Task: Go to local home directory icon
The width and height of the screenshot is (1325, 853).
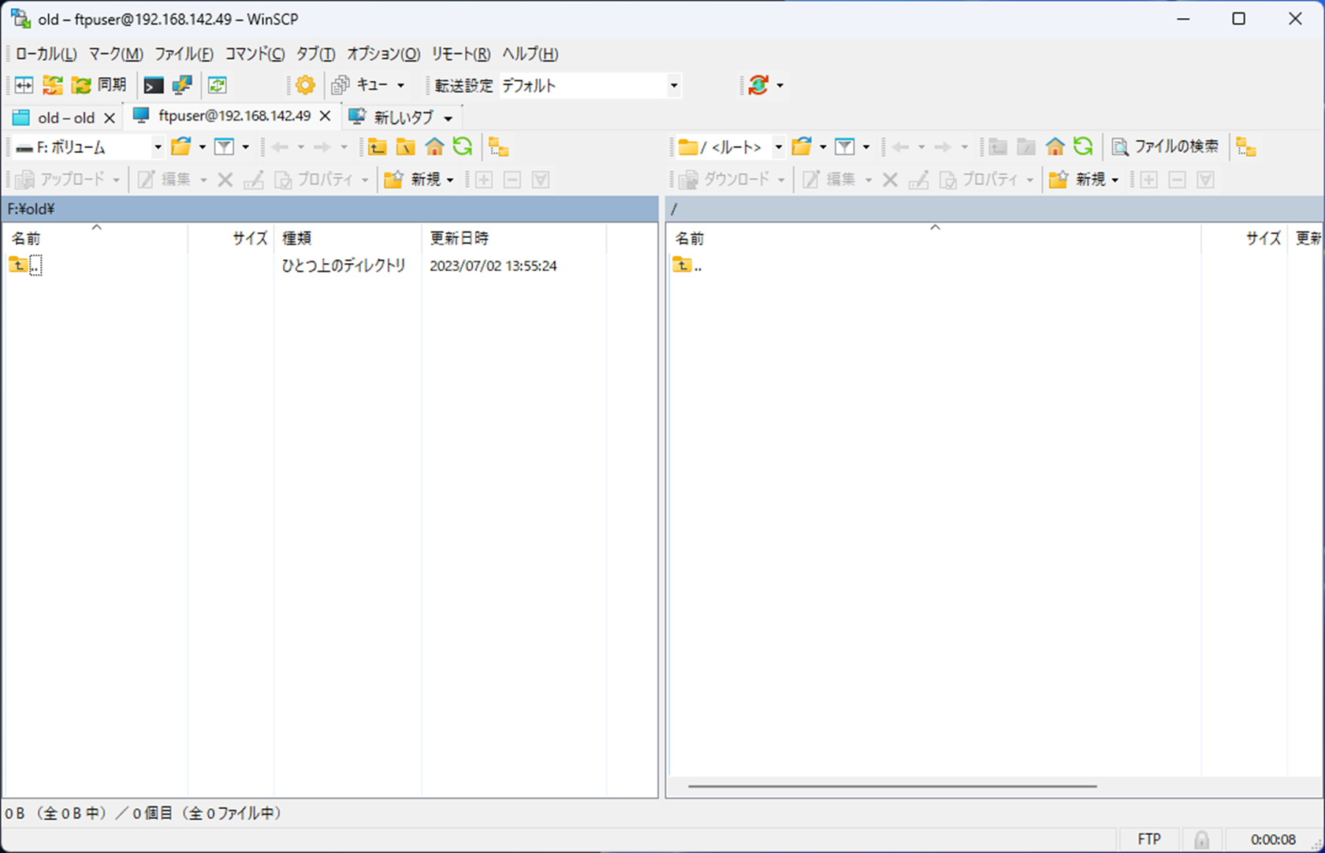Action: 434,146
